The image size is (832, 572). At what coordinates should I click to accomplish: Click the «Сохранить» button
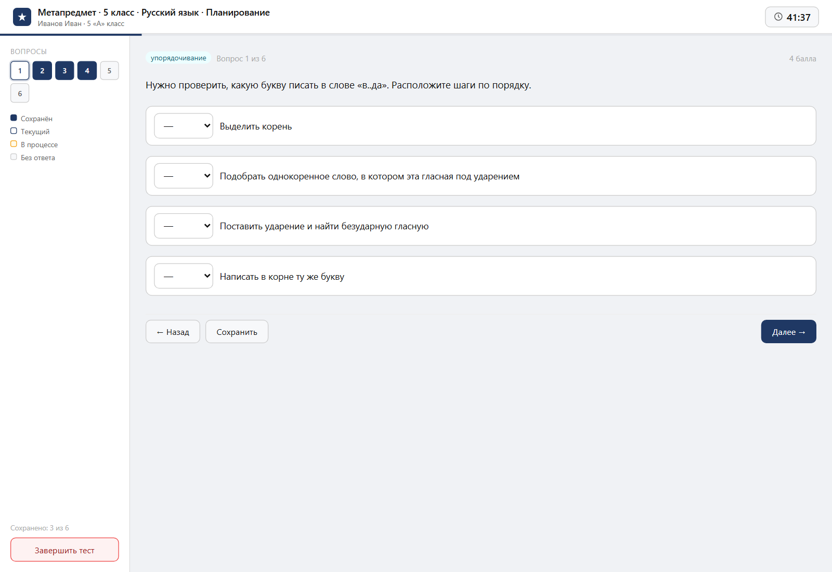click(237, 332)
